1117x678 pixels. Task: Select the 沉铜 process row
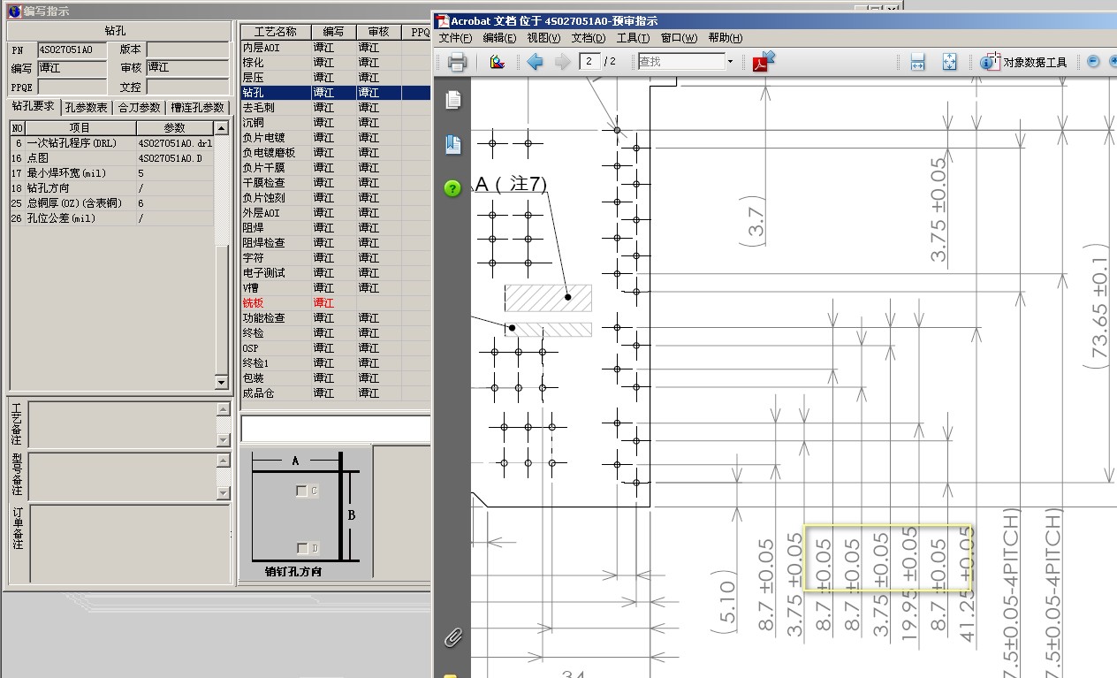(335, 123)
